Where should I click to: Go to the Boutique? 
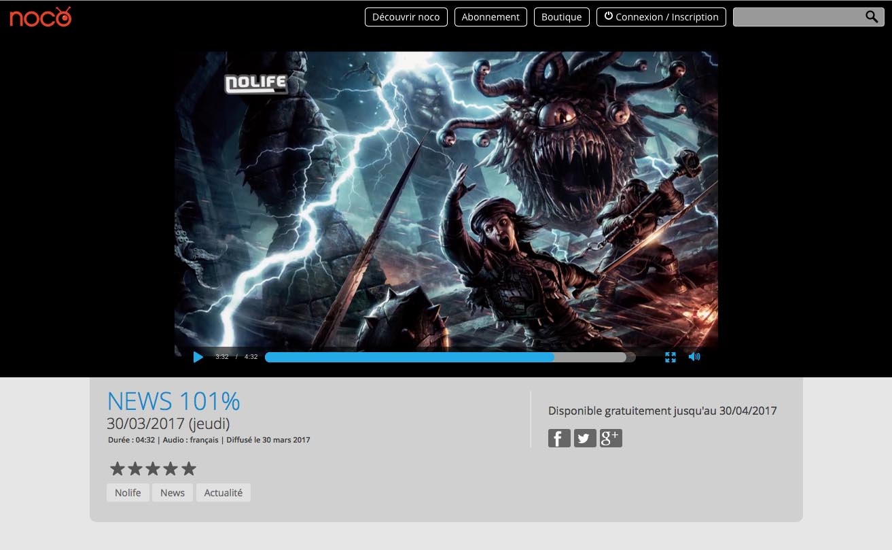point(561,17)
